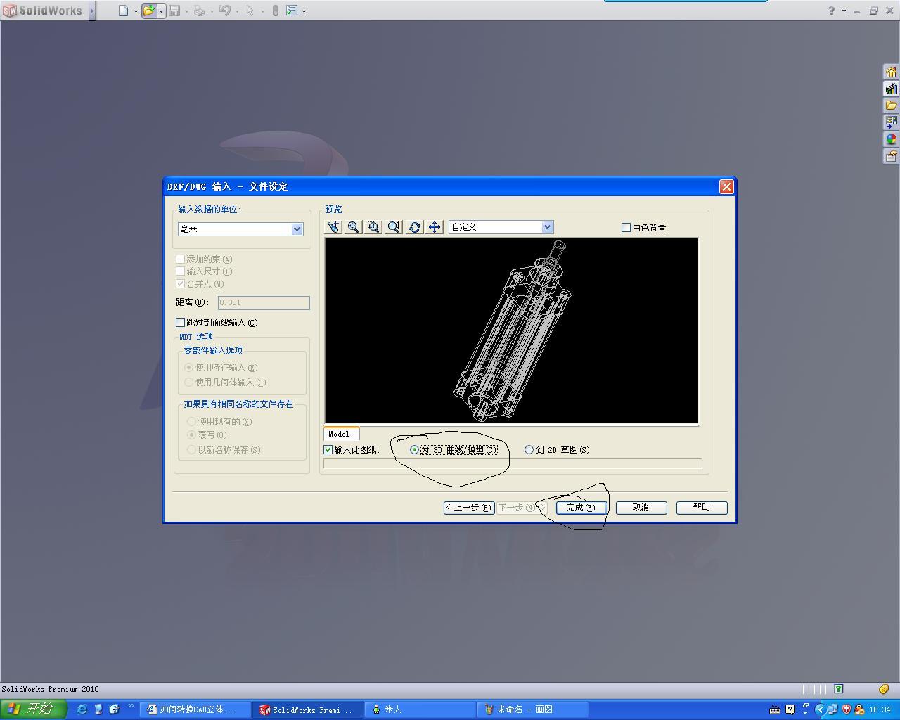The width and height of the screenshot is (900, 720).
Task: Open the SolidWorks Resources home tab icon
Action: 891,72
